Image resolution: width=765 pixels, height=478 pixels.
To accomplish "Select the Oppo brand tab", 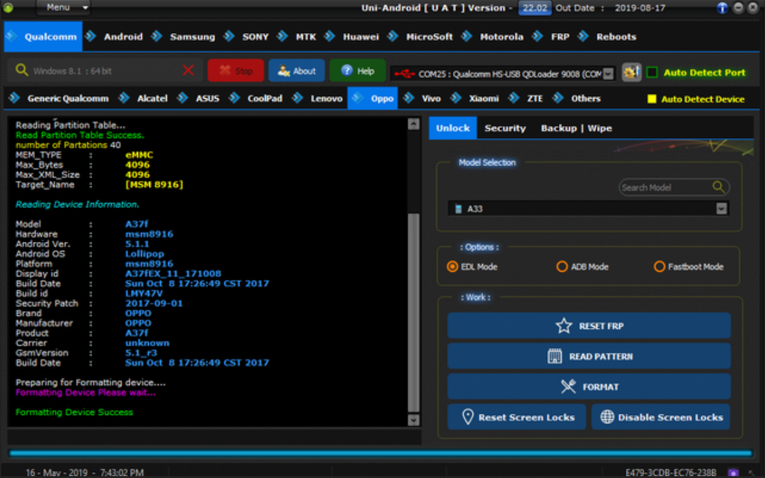I will 373,99.
